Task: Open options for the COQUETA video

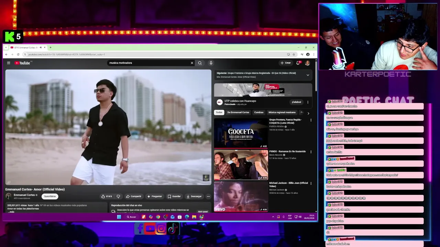Action: [311, 120]
